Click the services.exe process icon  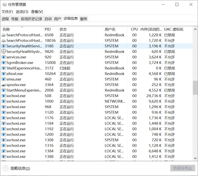coord(4,57)
